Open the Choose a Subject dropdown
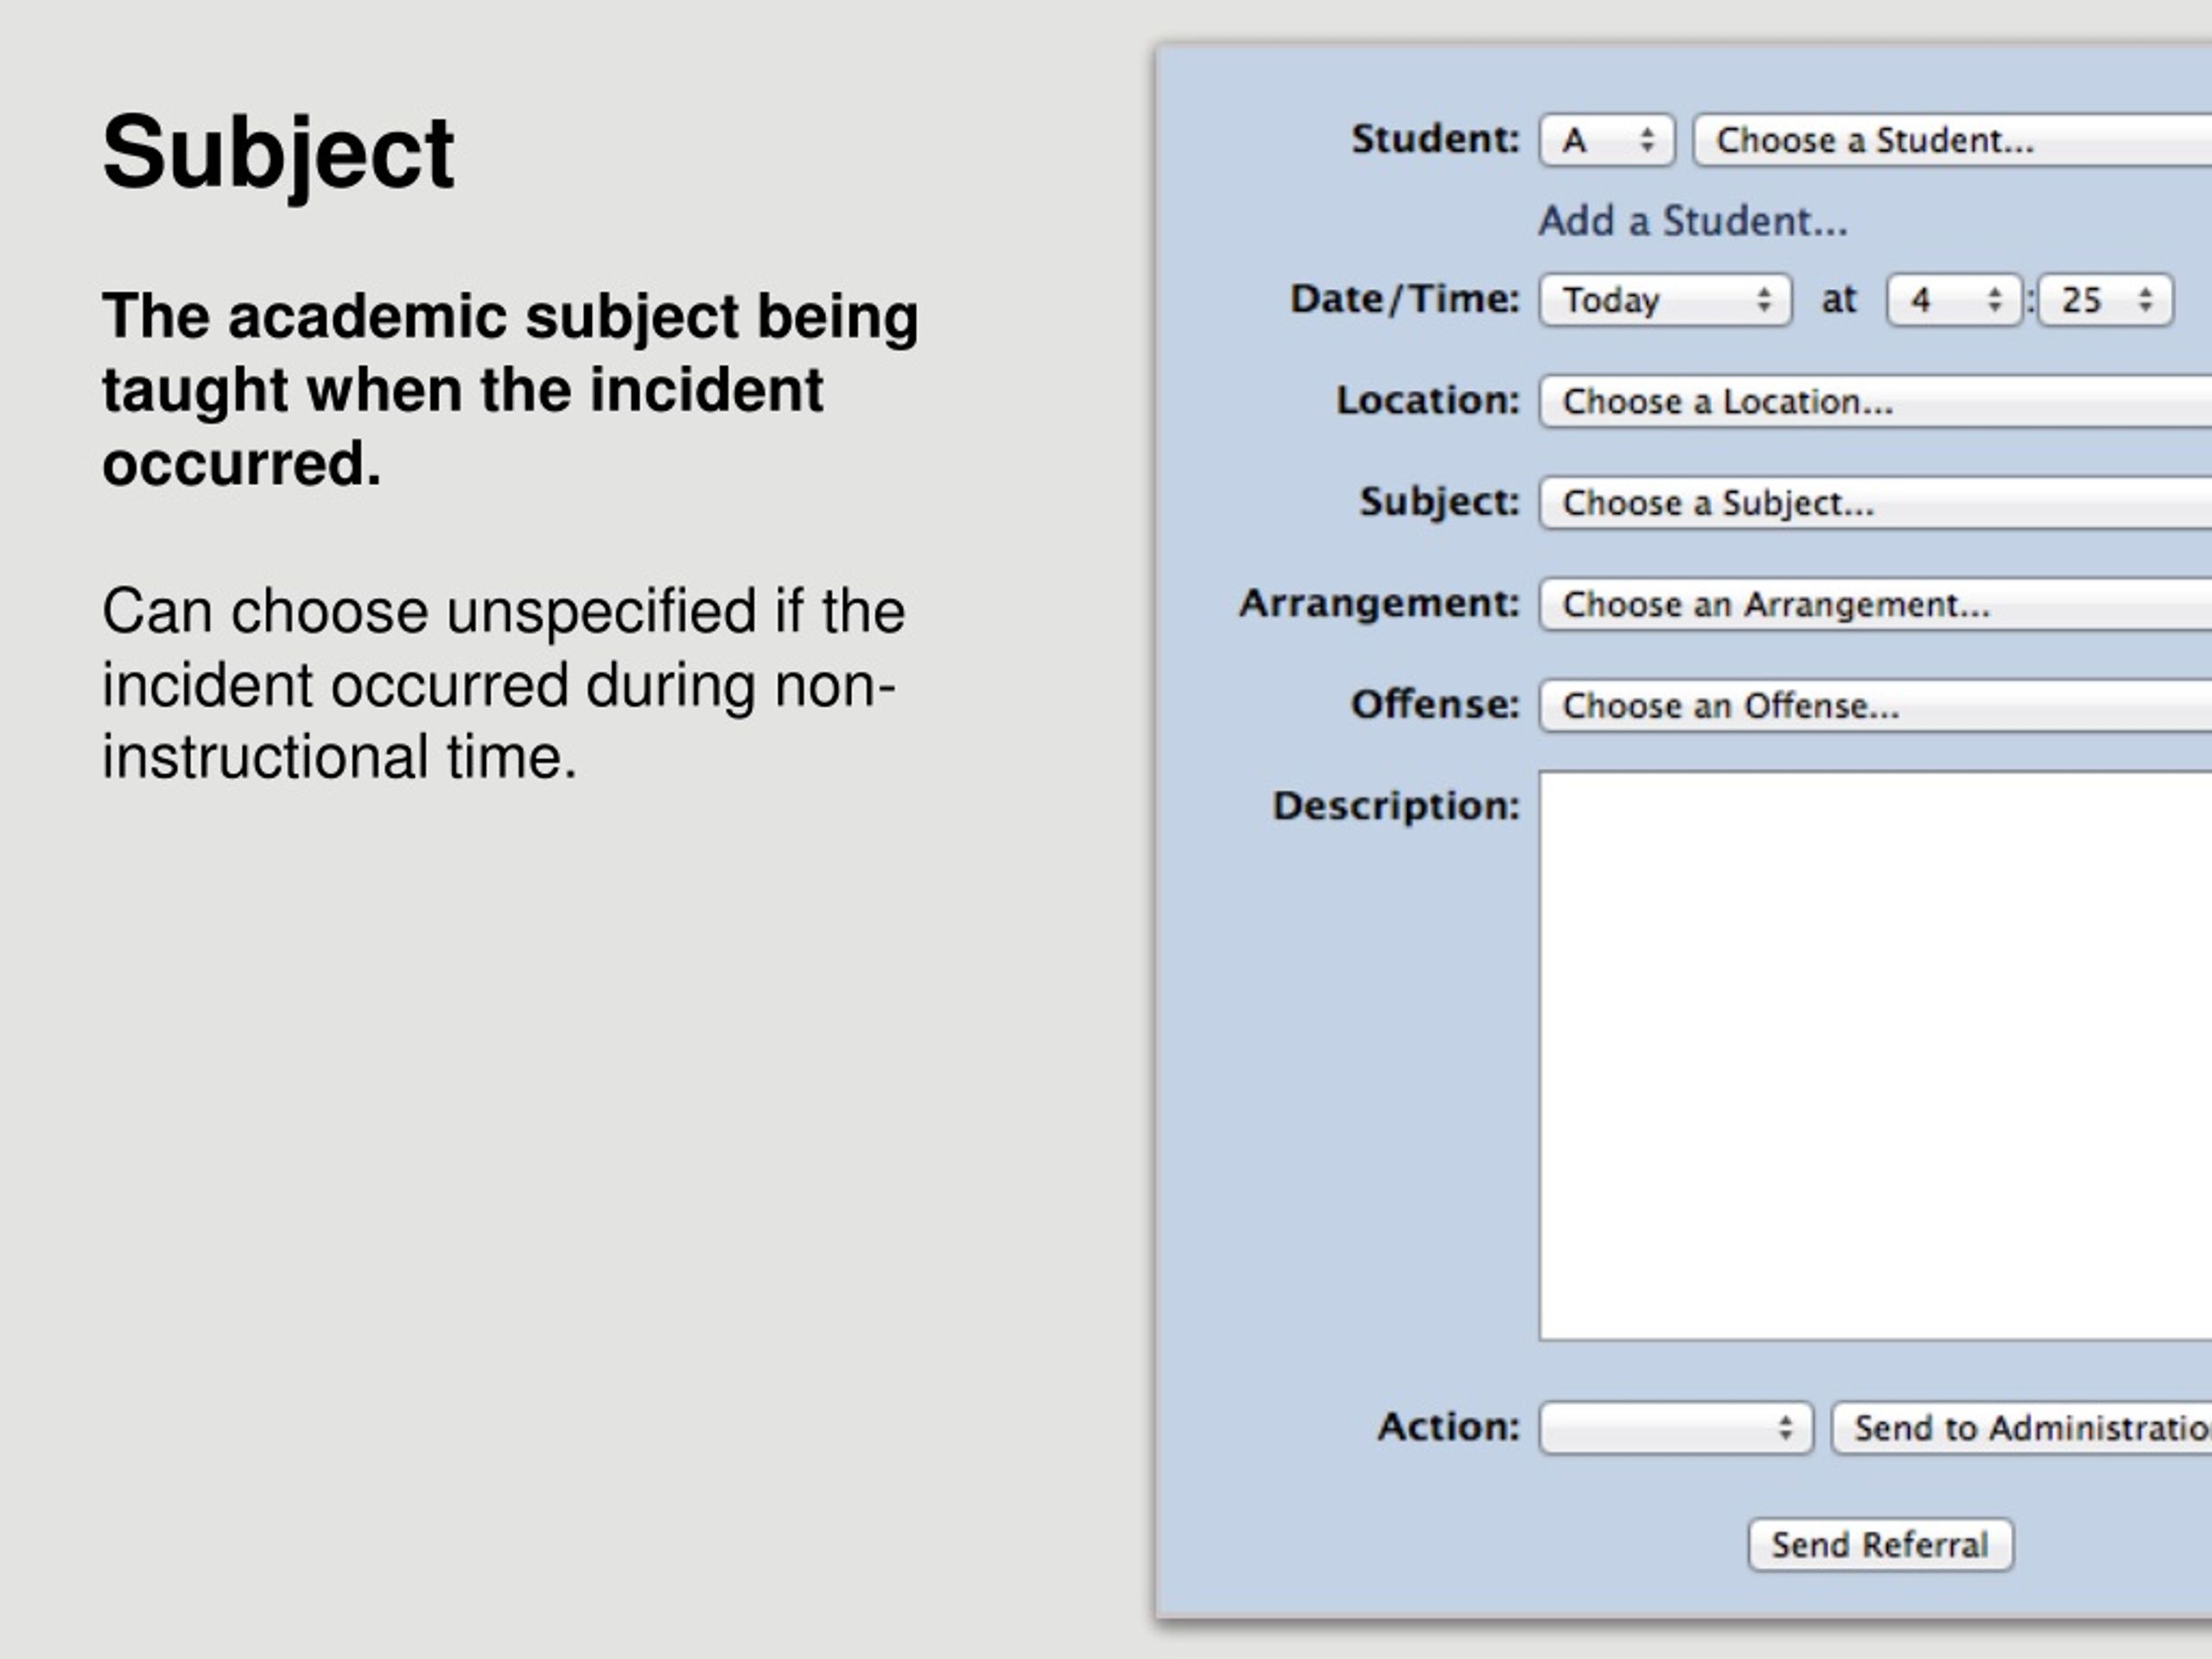Screen dimensions: 2212x1659 point(1875,503)
